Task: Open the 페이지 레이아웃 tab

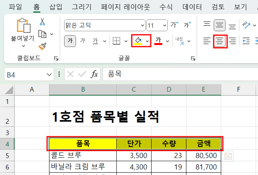Action: (x=125, y=7)
